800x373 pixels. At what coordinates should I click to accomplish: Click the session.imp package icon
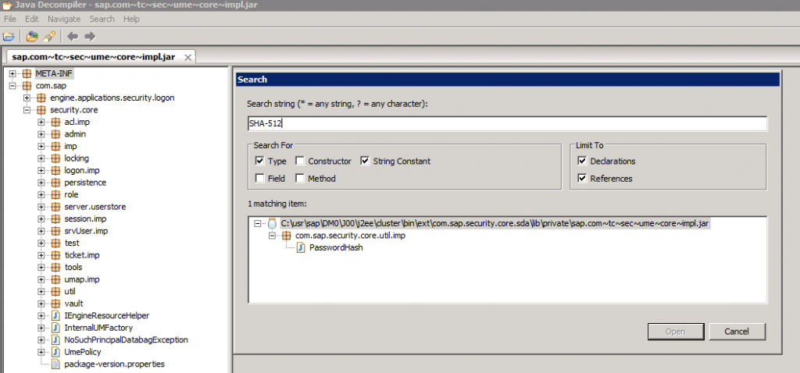pyautogui.click(x=56, y=218)
